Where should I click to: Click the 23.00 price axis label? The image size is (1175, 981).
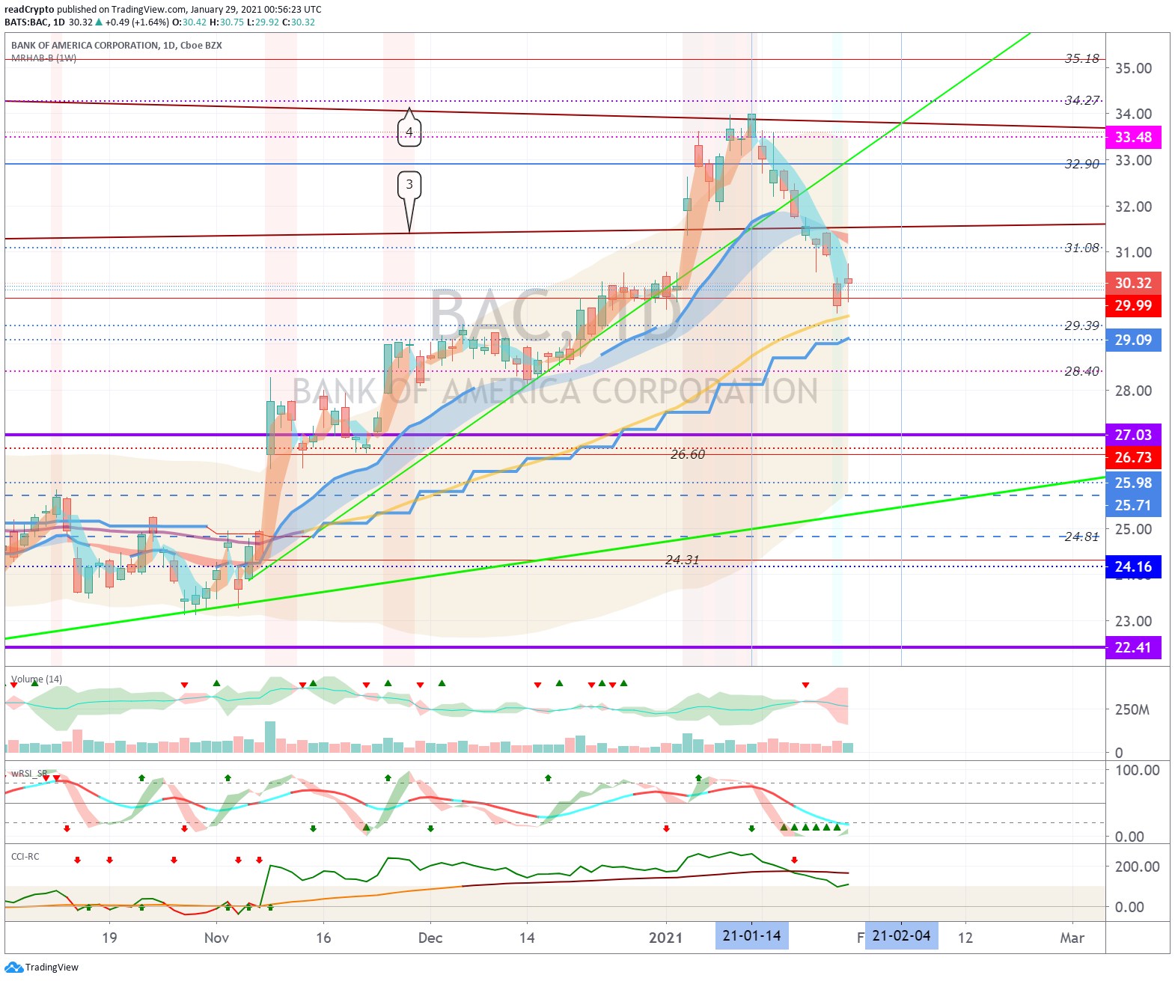1134,621
